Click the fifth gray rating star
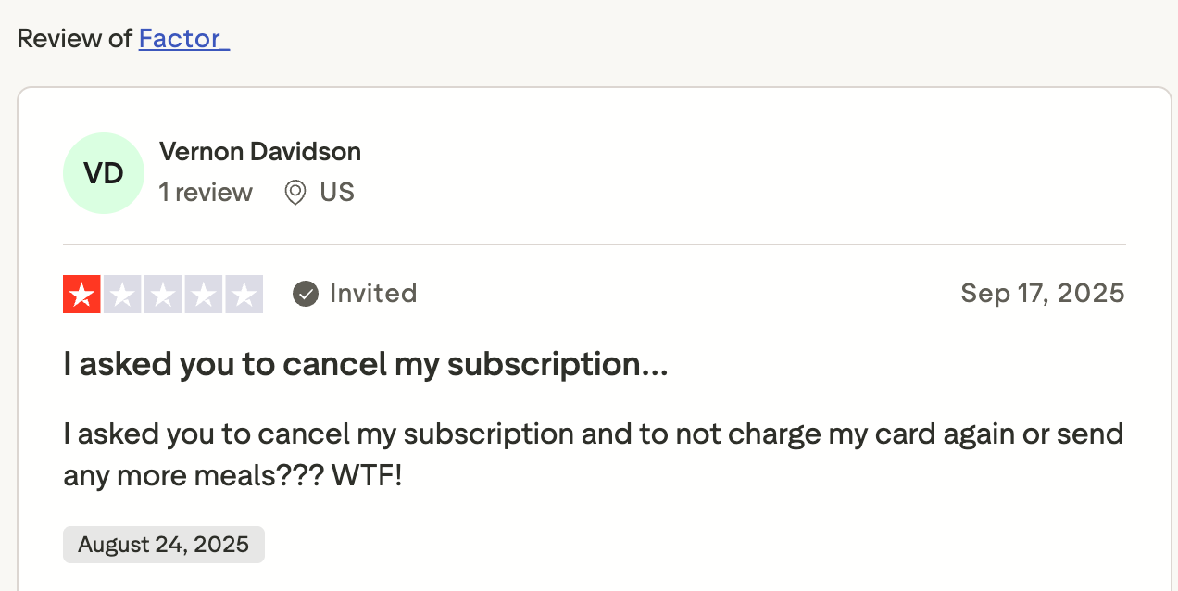The width and height of the screenshot is (1178, 591). pos(244,295)
